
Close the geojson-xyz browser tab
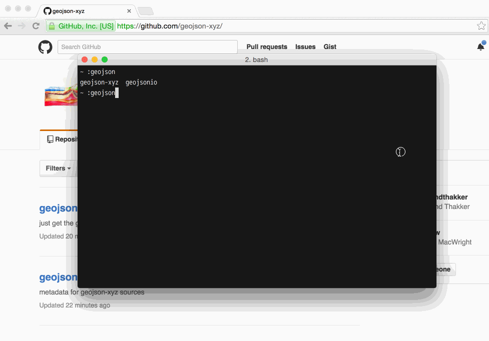click(129, 11)
